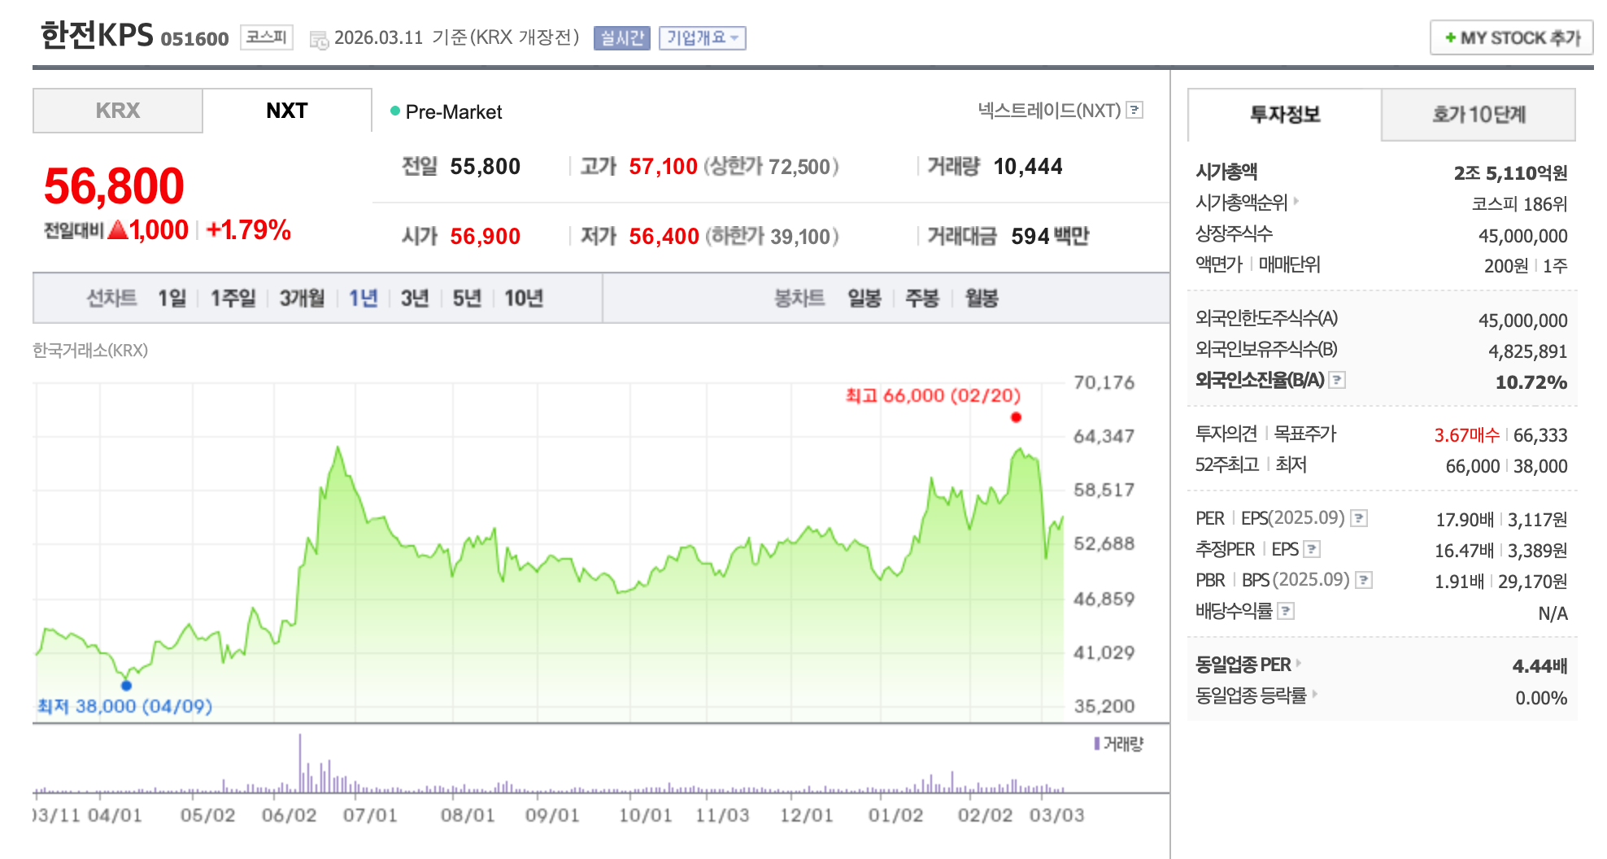
Task: Click the 동일업종 PER value 4.44배
Action: coord(1539,666)
